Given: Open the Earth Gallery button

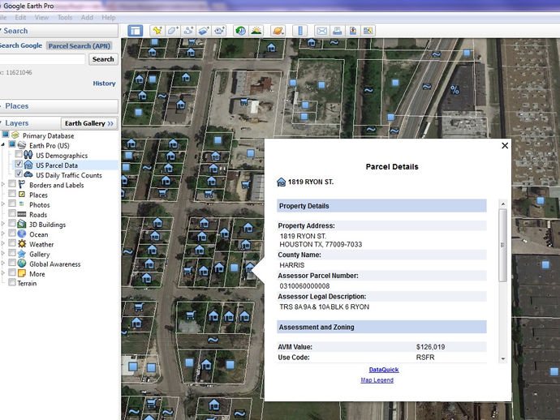Looking at the screenshot, I should (89, 123).
